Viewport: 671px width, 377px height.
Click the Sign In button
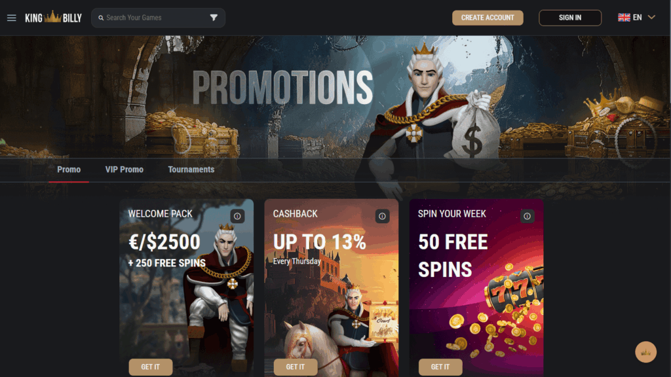point(570,18)
